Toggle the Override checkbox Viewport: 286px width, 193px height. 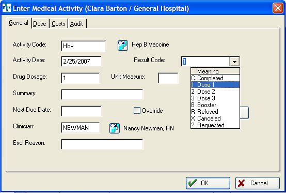pyautogui.click(x=137, y=111)
